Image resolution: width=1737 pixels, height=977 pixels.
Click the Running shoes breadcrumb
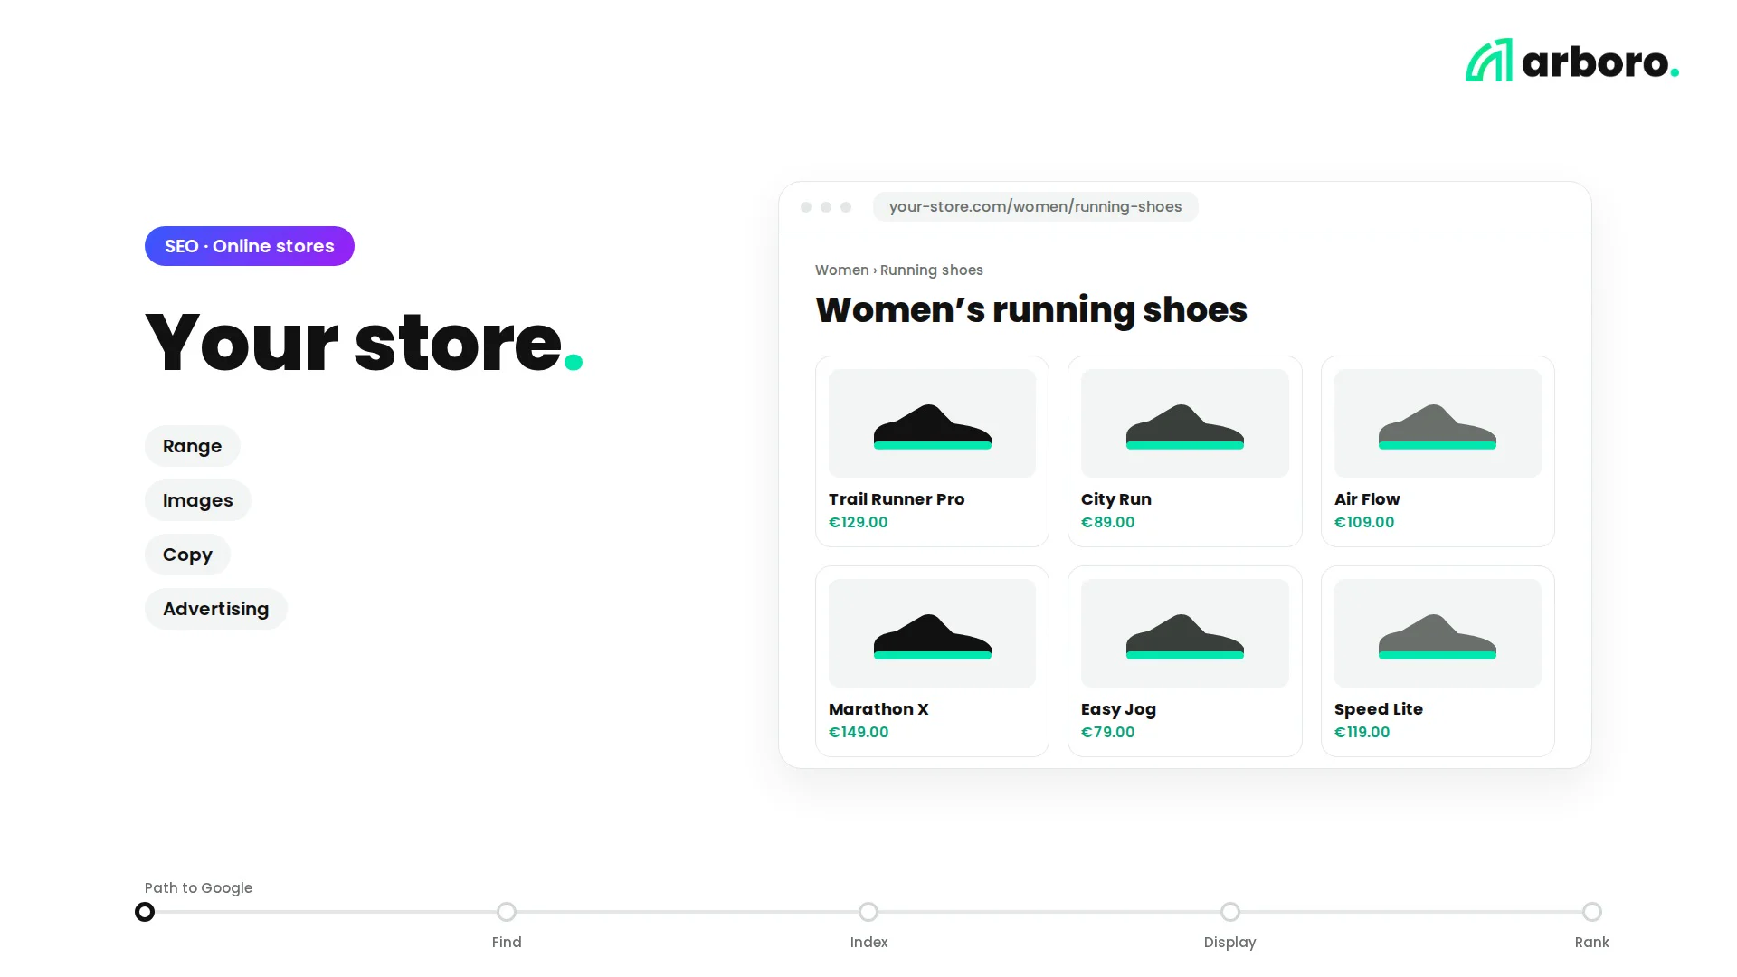pyautogui.click(x=931, y=270)
